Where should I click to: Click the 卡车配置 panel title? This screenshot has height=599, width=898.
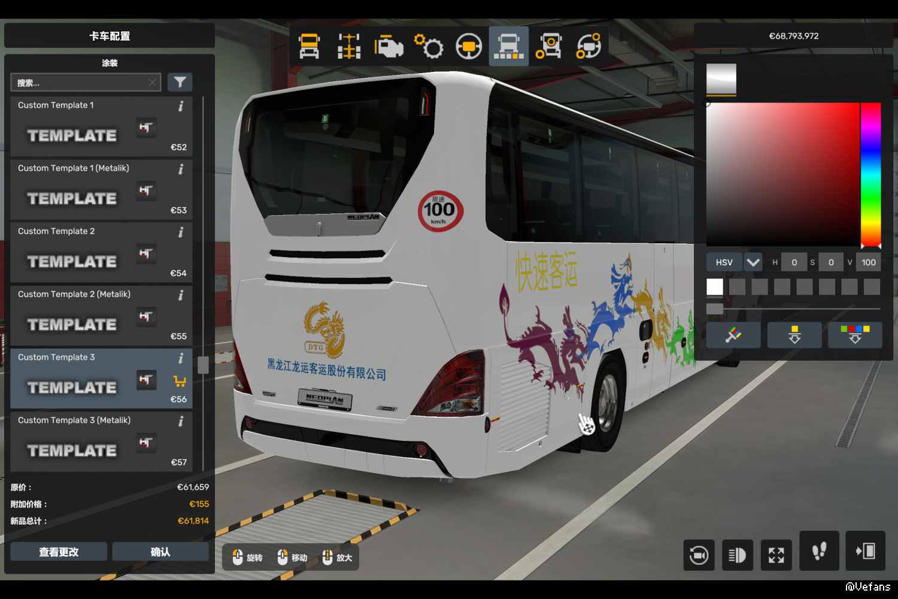tap(110, 36)
